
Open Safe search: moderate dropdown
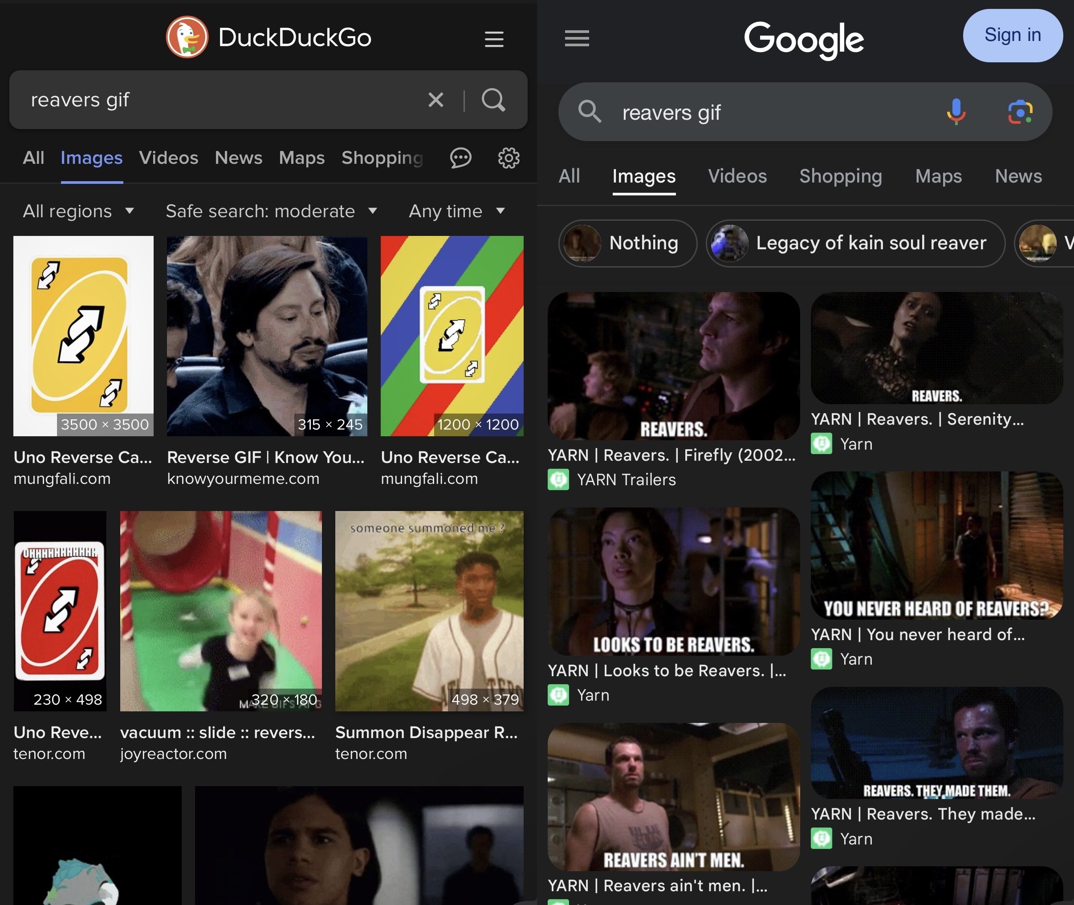271,211
